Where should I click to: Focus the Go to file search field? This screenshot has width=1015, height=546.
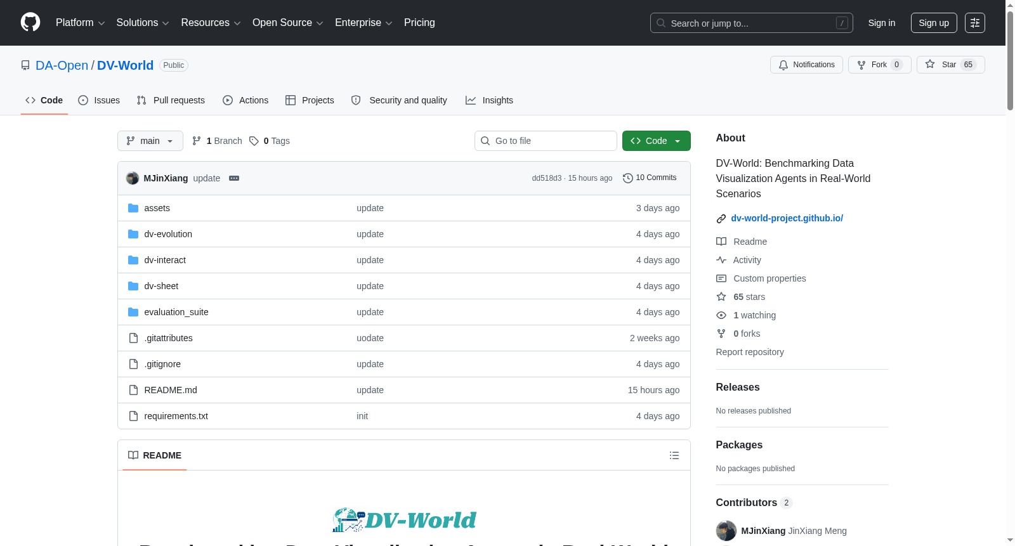click(x=546, y=141)
